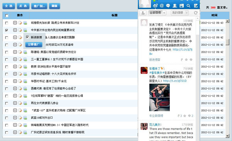The image size is (232, 141).
Task: Click the edit icon for 西藏代表 row
Action: (20, 88)
